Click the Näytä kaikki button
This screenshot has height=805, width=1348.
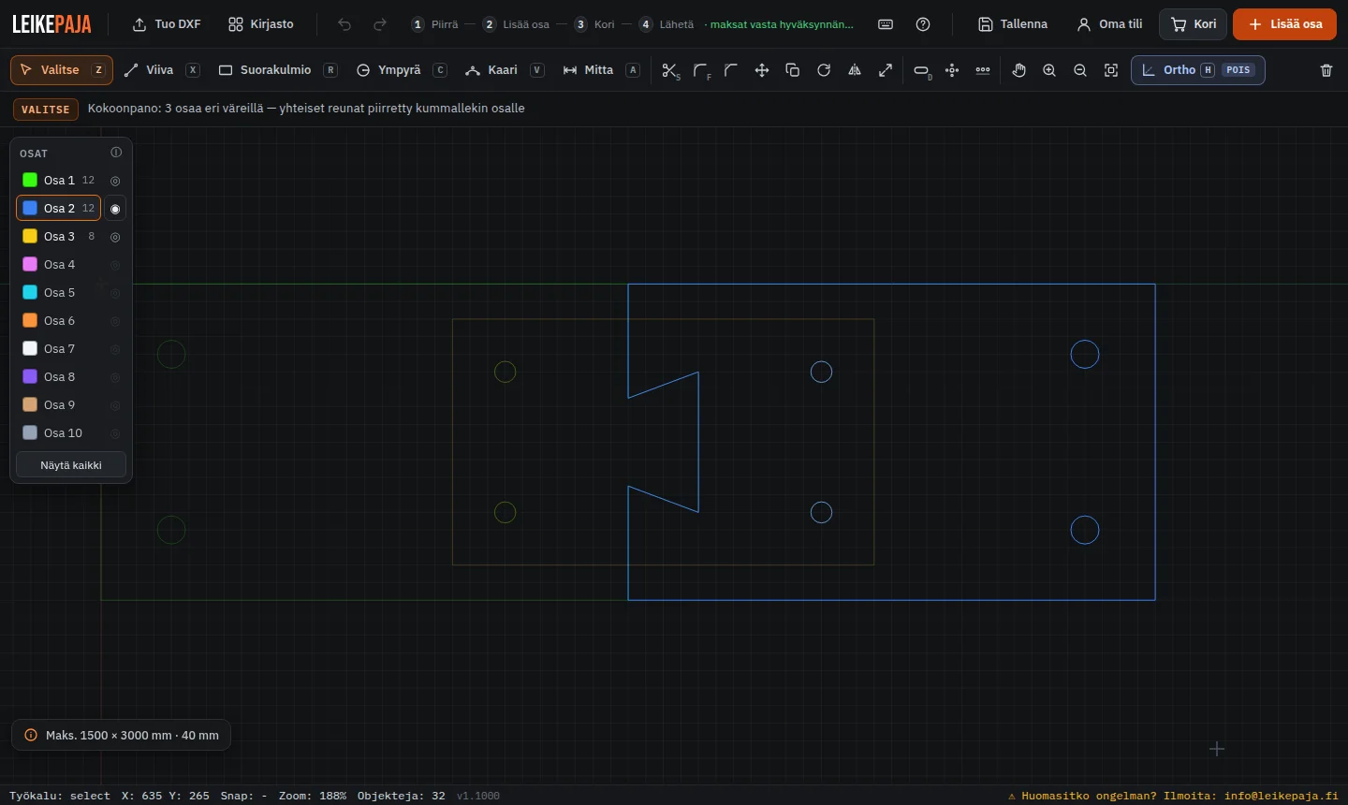pos(71,465)
